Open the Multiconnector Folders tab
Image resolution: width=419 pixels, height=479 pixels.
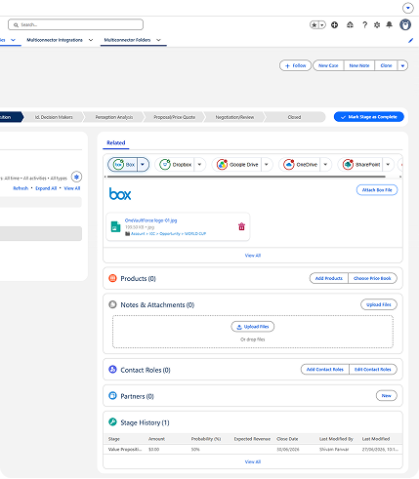pos(127,40)
